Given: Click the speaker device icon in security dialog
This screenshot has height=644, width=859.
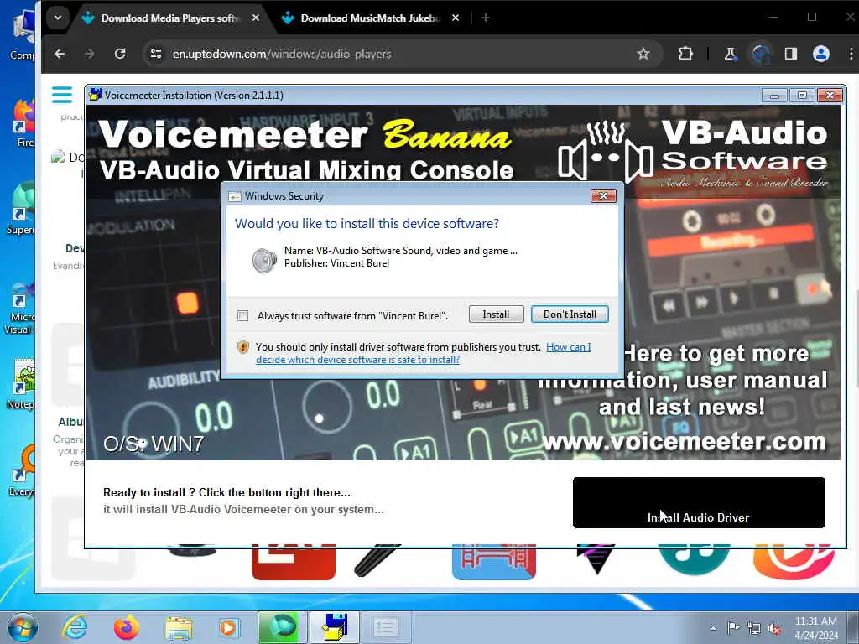Looking at the screenshot, I should [264, 260].
